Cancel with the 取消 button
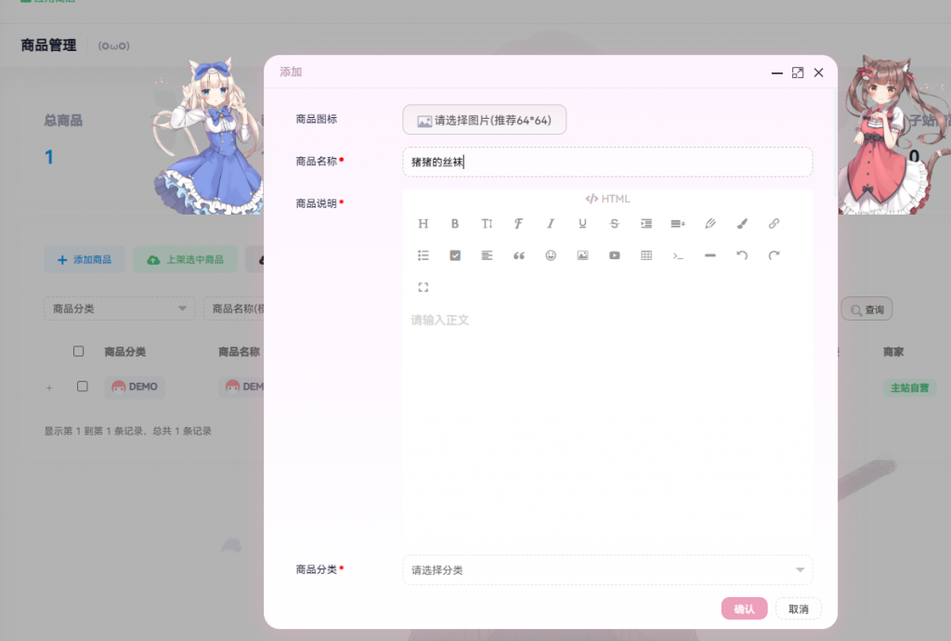Screen dimensions: 951x641 (798, 608)
